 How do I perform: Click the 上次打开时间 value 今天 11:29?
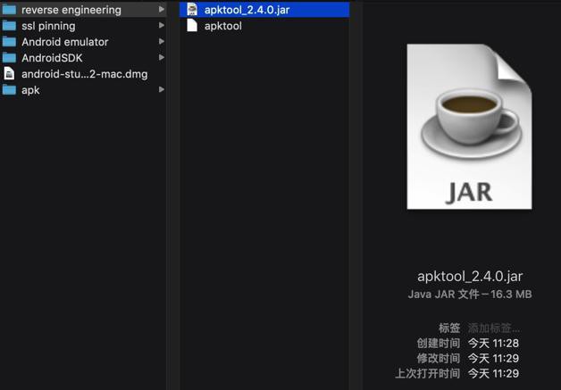(493, 374)
